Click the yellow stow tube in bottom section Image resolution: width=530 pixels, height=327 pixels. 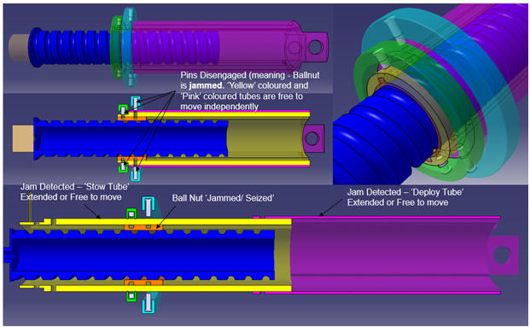173,222
